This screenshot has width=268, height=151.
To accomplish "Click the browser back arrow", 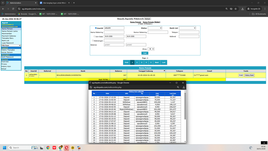I will coord(3,9).
